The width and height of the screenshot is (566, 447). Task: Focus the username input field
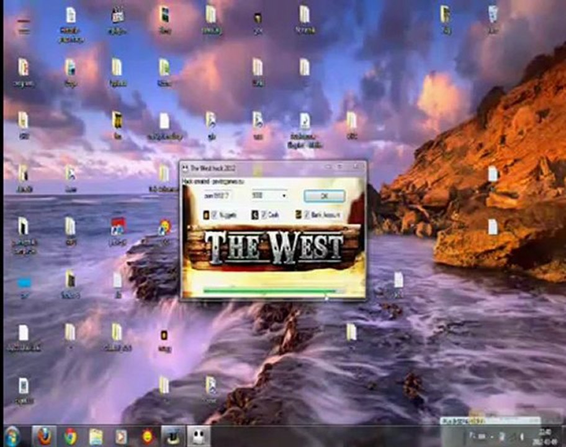tap(217, 196)
